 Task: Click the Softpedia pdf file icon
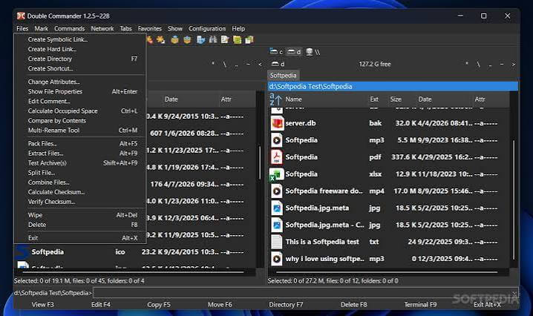pos(276,157)
